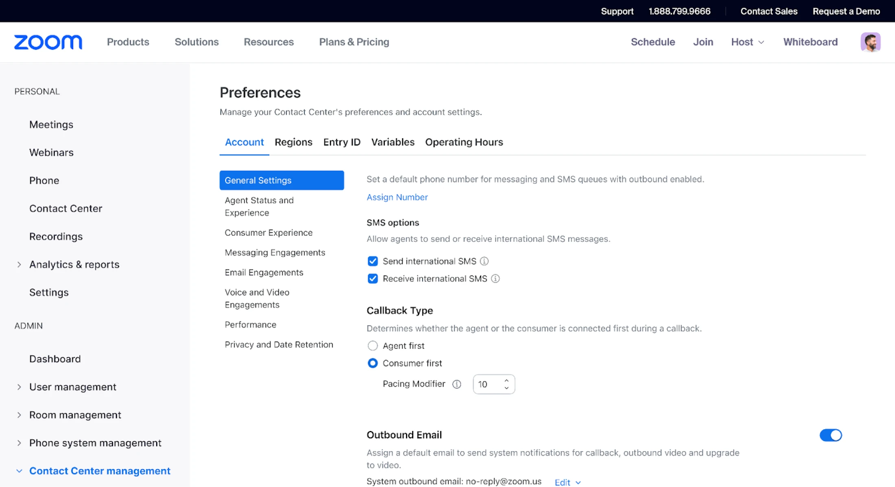Open the Solutions menu

(x=196, y=42)
